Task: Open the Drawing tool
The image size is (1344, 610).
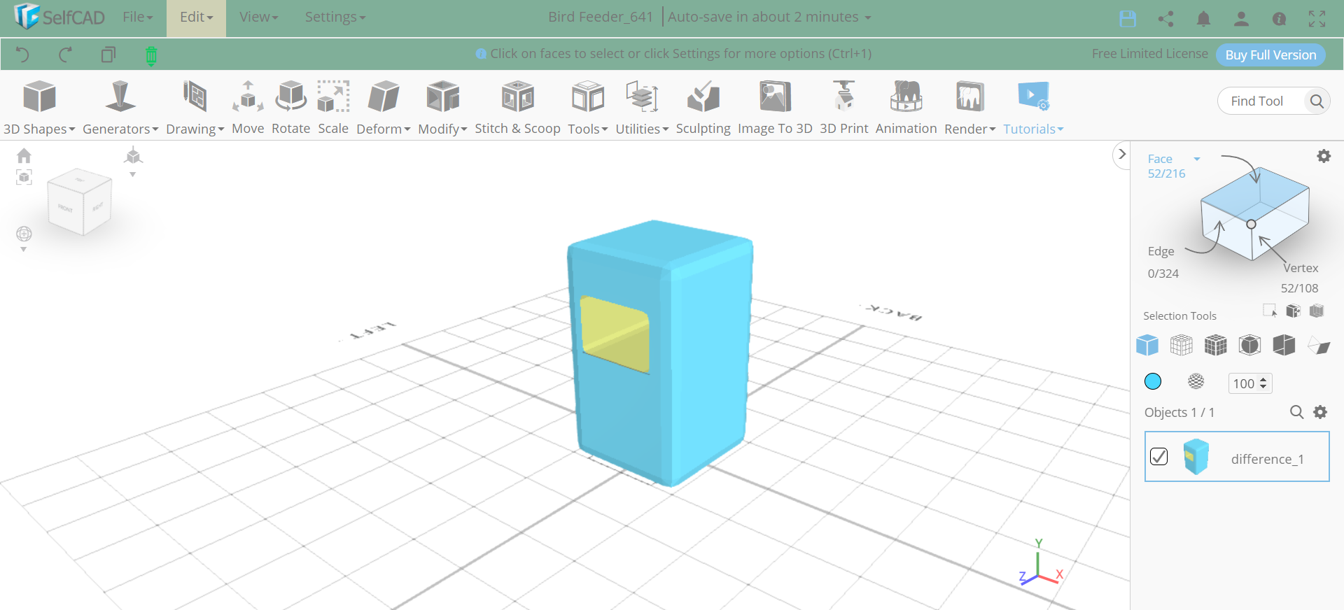Action: tap(195, 97)
